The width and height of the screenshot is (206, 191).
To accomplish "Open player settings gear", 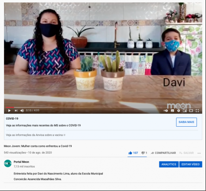I will click(x=179, y=110).
